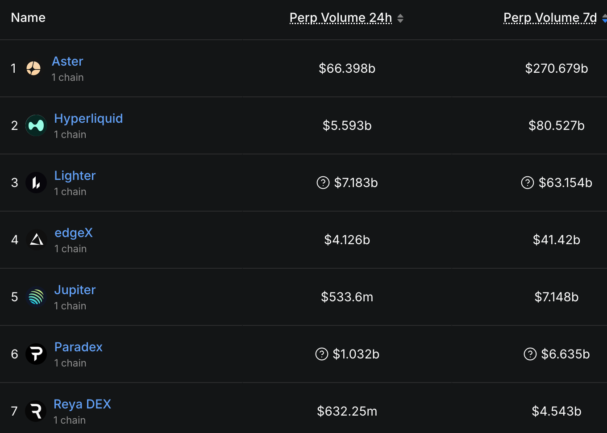
Task: Click the edgeX protocol logo icon
Action: [36, 240]
